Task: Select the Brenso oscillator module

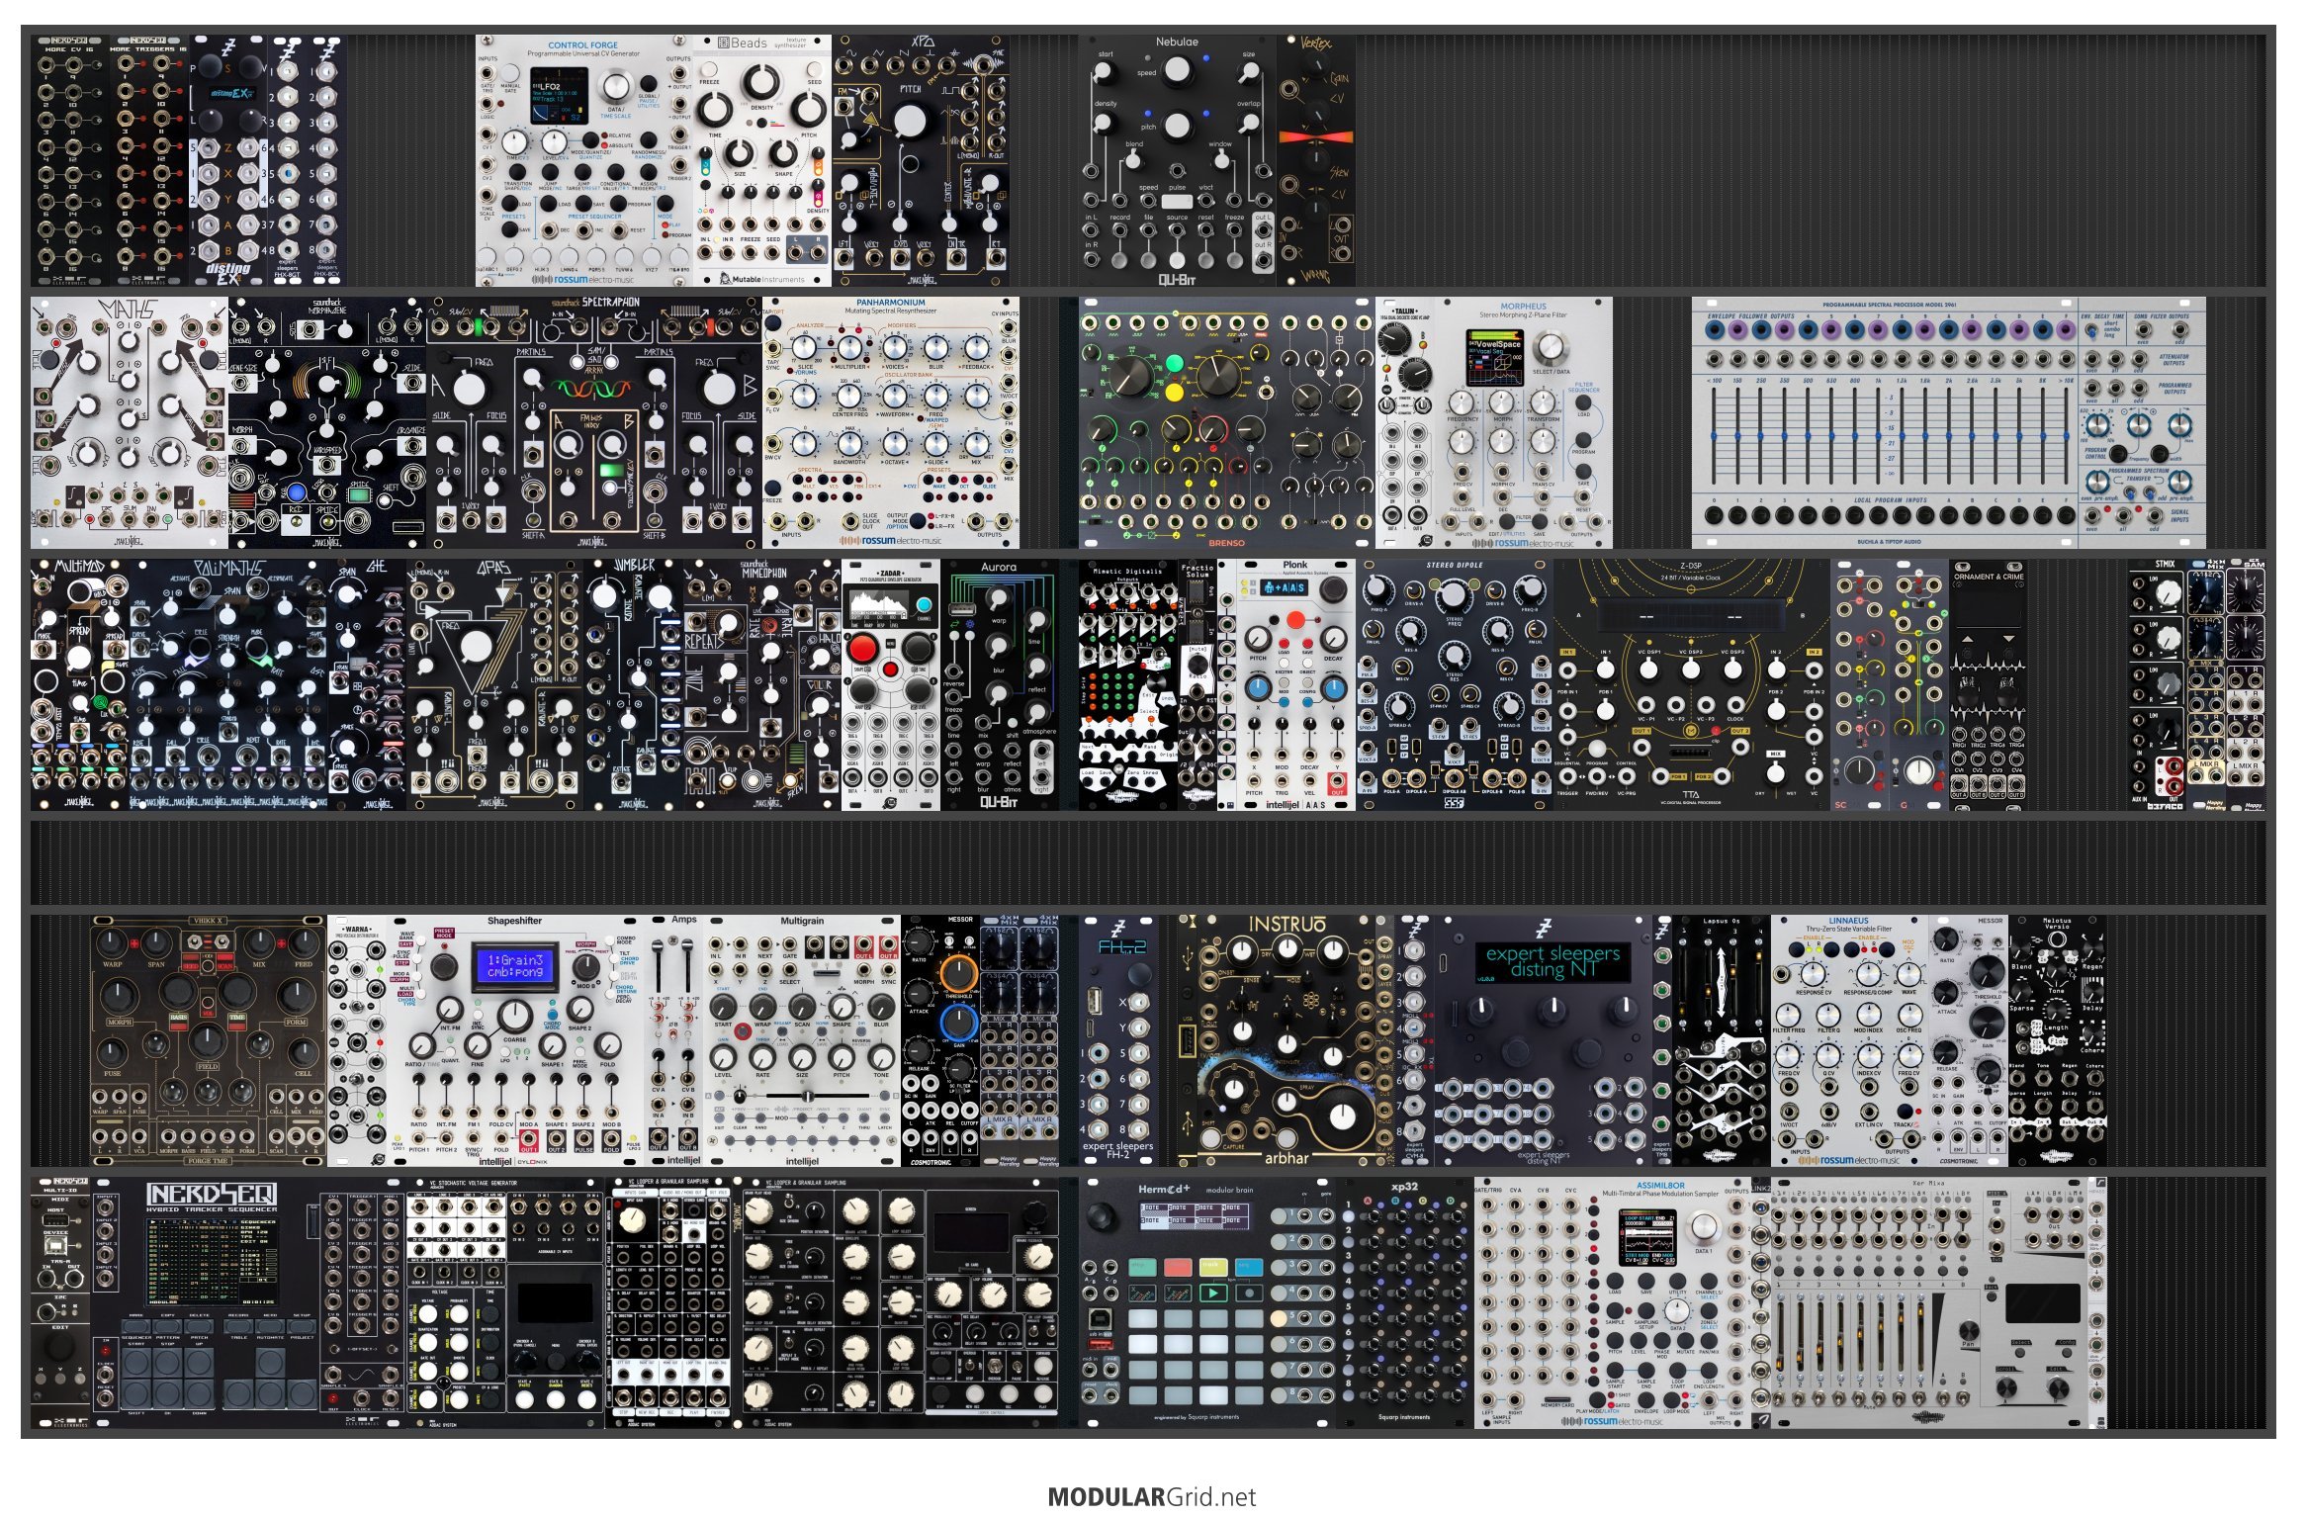Action: tap(1226, 423)
